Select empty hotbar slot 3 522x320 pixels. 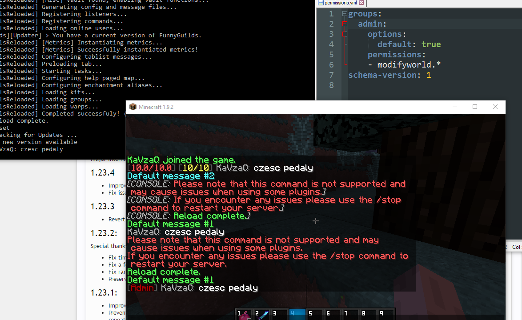coord(279,314)
